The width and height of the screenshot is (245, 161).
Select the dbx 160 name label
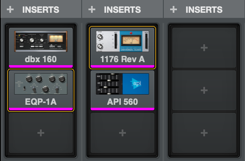41,59
